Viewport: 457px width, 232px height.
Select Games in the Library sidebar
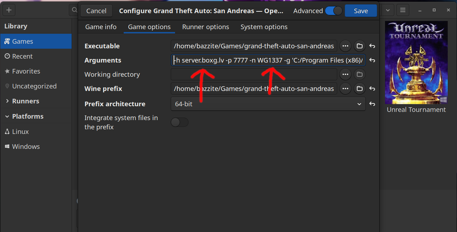click(36, 41)
